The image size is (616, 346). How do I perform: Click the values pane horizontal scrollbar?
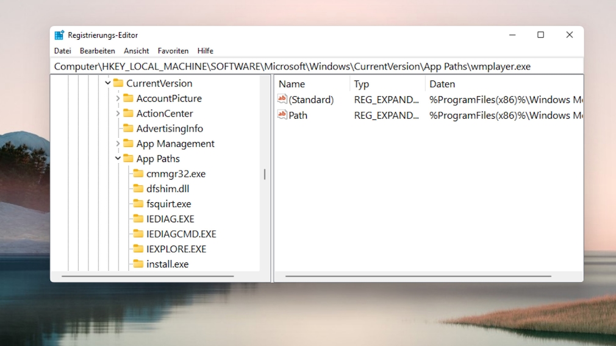coord(418,276)
